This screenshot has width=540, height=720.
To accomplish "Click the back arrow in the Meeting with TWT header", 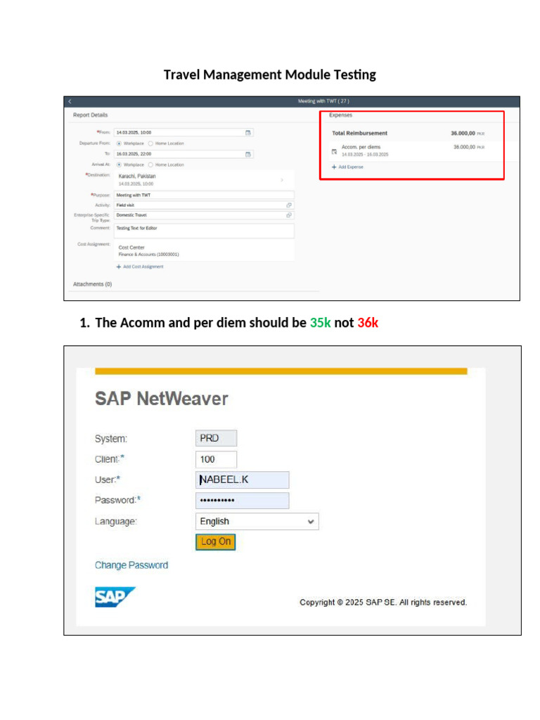I will (70, 101).
